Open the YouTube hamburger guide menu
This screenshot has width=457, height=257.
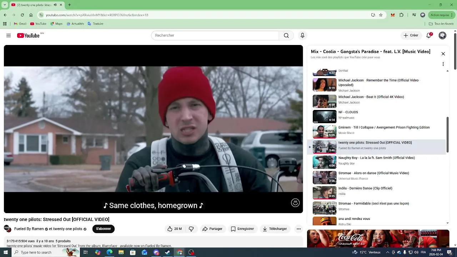tap(9, 35)
